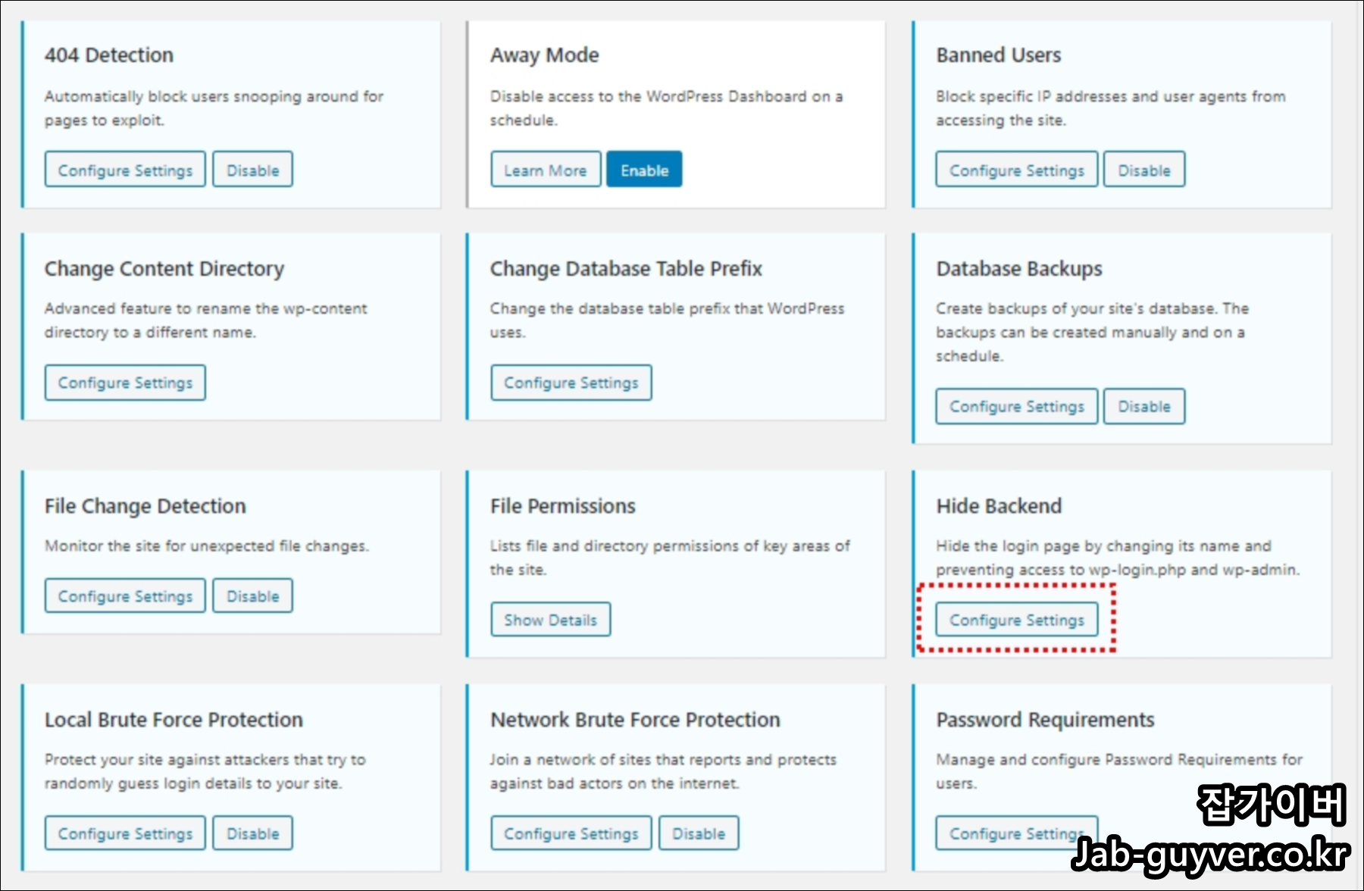Viewport: 1364px width, 891px height.
Task: Configure Local Brute Force Protection settings
Action: pos(125,833)
